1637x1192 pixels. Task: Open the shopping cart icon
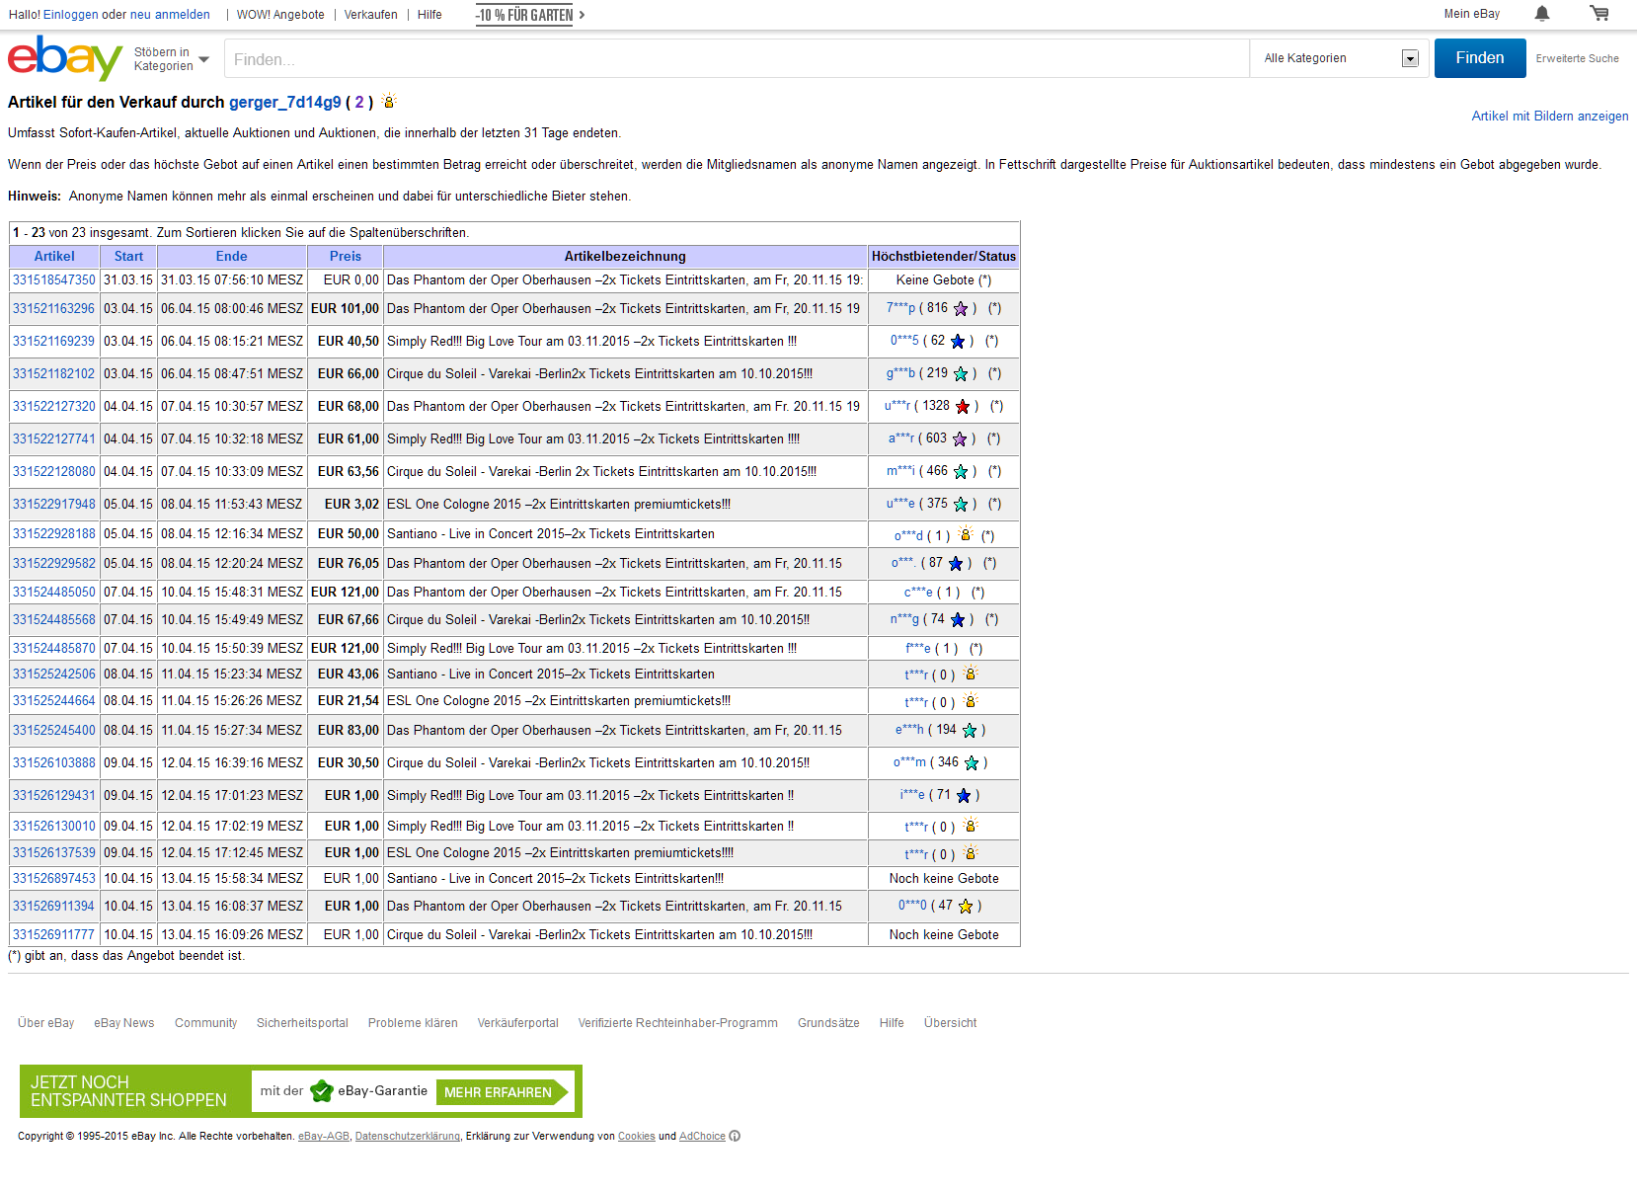pos(1599,14)
